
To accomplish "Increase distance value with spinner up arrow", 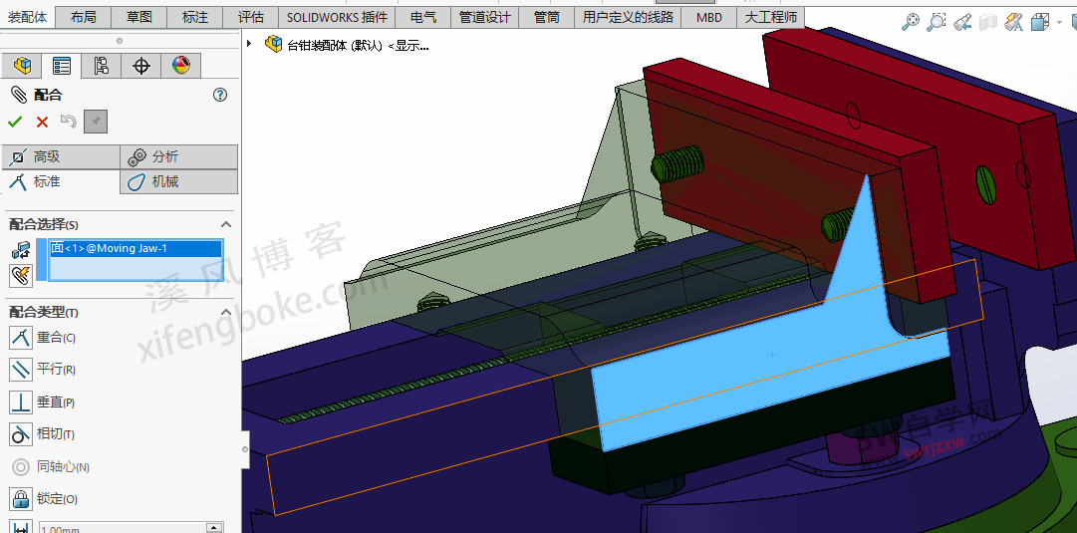I will click(214, 527).
